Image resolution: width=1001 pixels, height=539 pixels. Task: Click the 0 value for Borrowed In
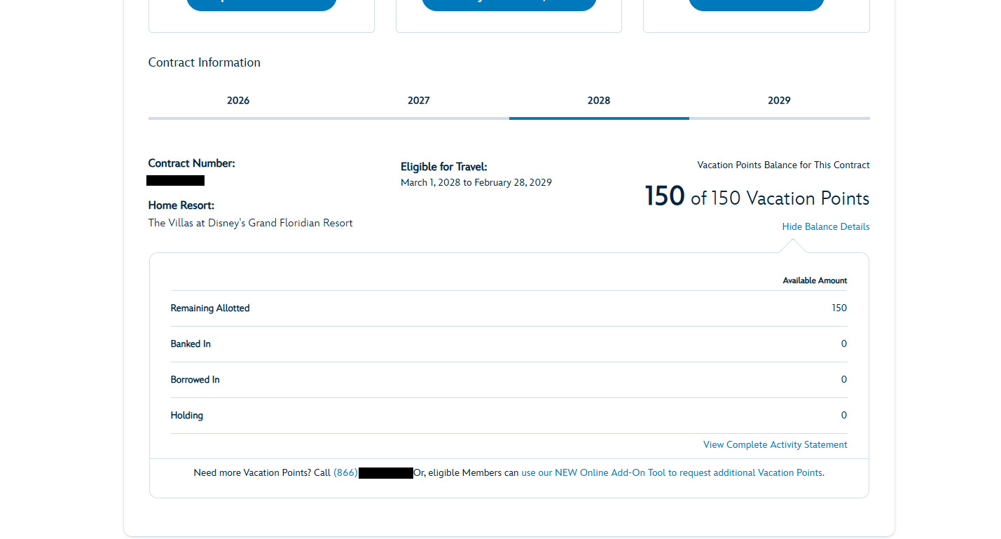844,380
